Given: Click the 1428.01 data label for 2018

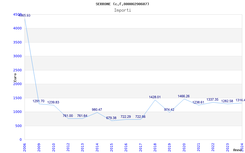Looking at the screenshot, I should pos(155,97).
